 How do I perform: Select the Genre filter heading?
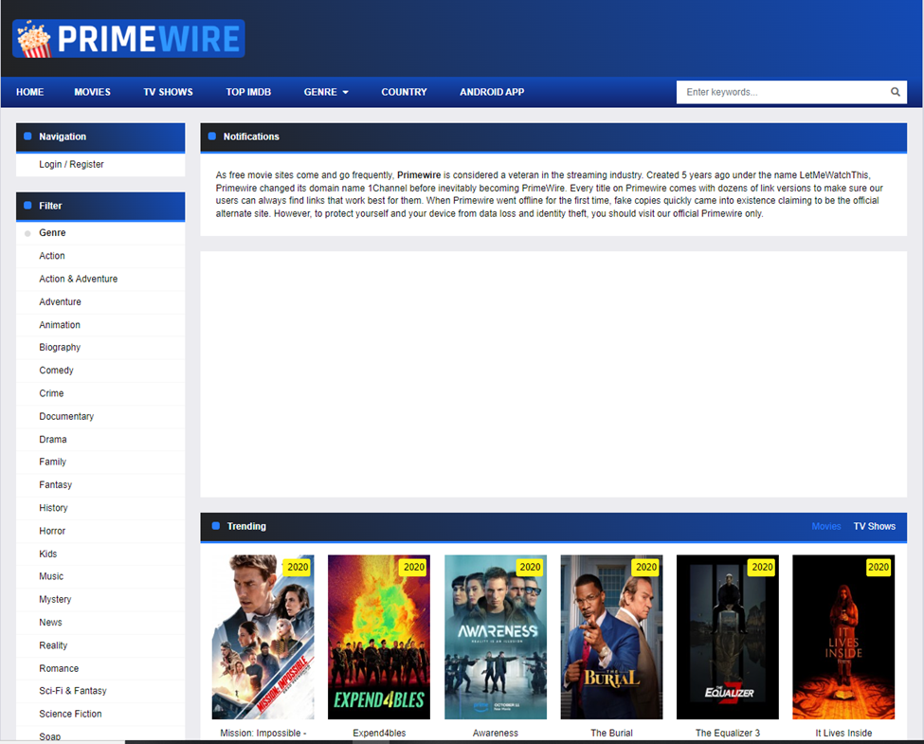coord(52,233)
